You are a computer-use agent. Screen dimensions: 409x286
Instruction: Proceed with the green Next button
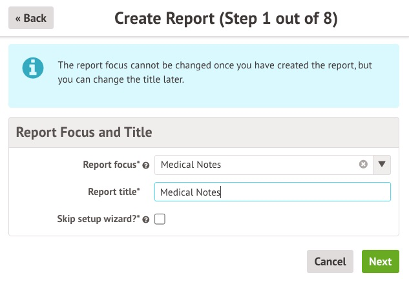(x=380, y=261)
